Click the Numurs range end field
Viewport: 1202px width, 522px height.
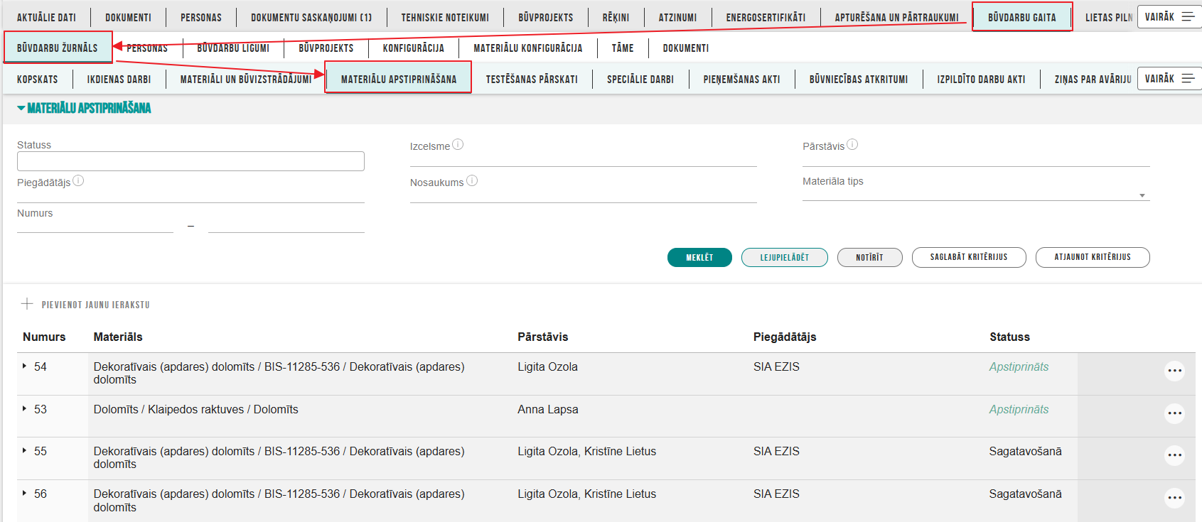[286, 226]
